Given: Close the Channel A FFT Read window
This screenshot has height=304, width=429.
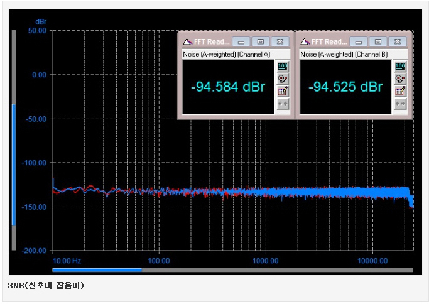Looking at the screenshot, I should tap(280, 41).
